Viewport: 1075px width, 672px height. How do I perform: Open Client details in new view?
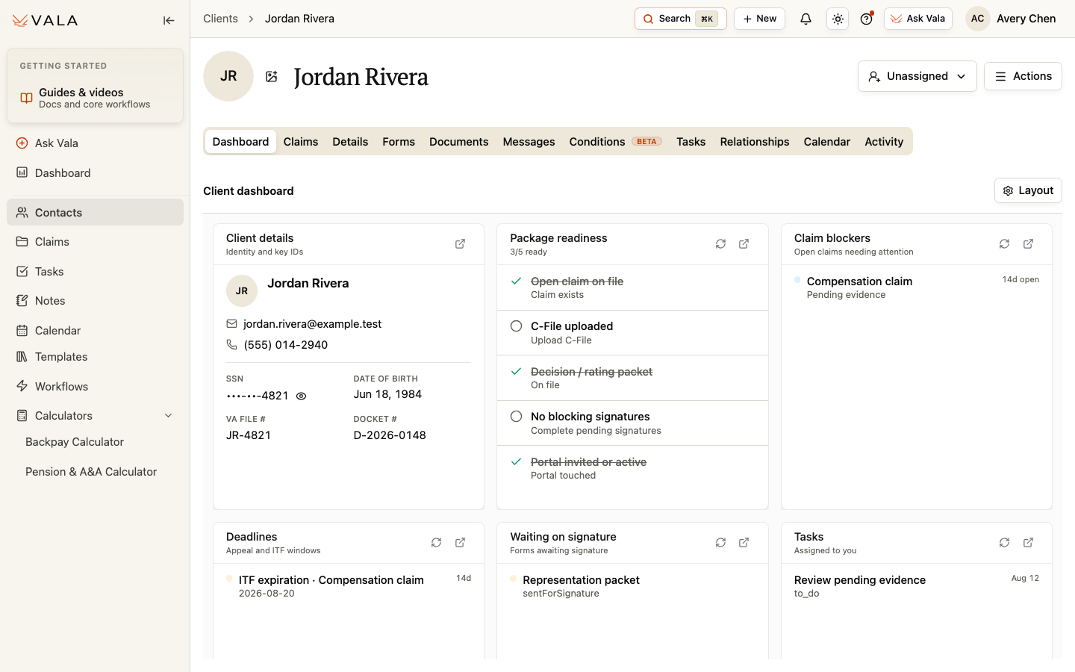pyautogui.click(x=460, y=244)
